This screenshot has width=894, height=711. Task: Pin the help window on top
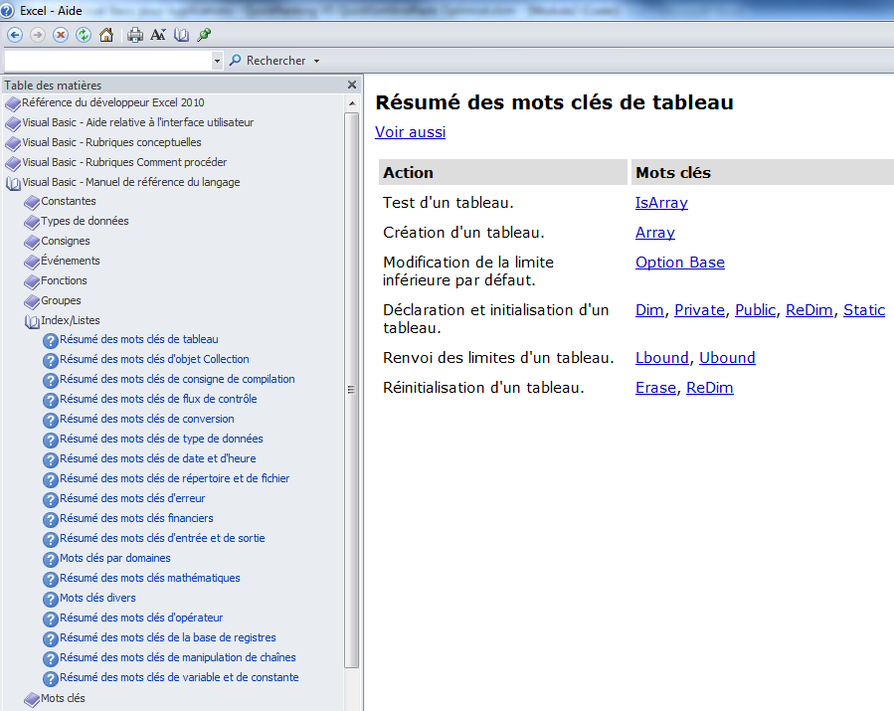click(x=204, y=35)
